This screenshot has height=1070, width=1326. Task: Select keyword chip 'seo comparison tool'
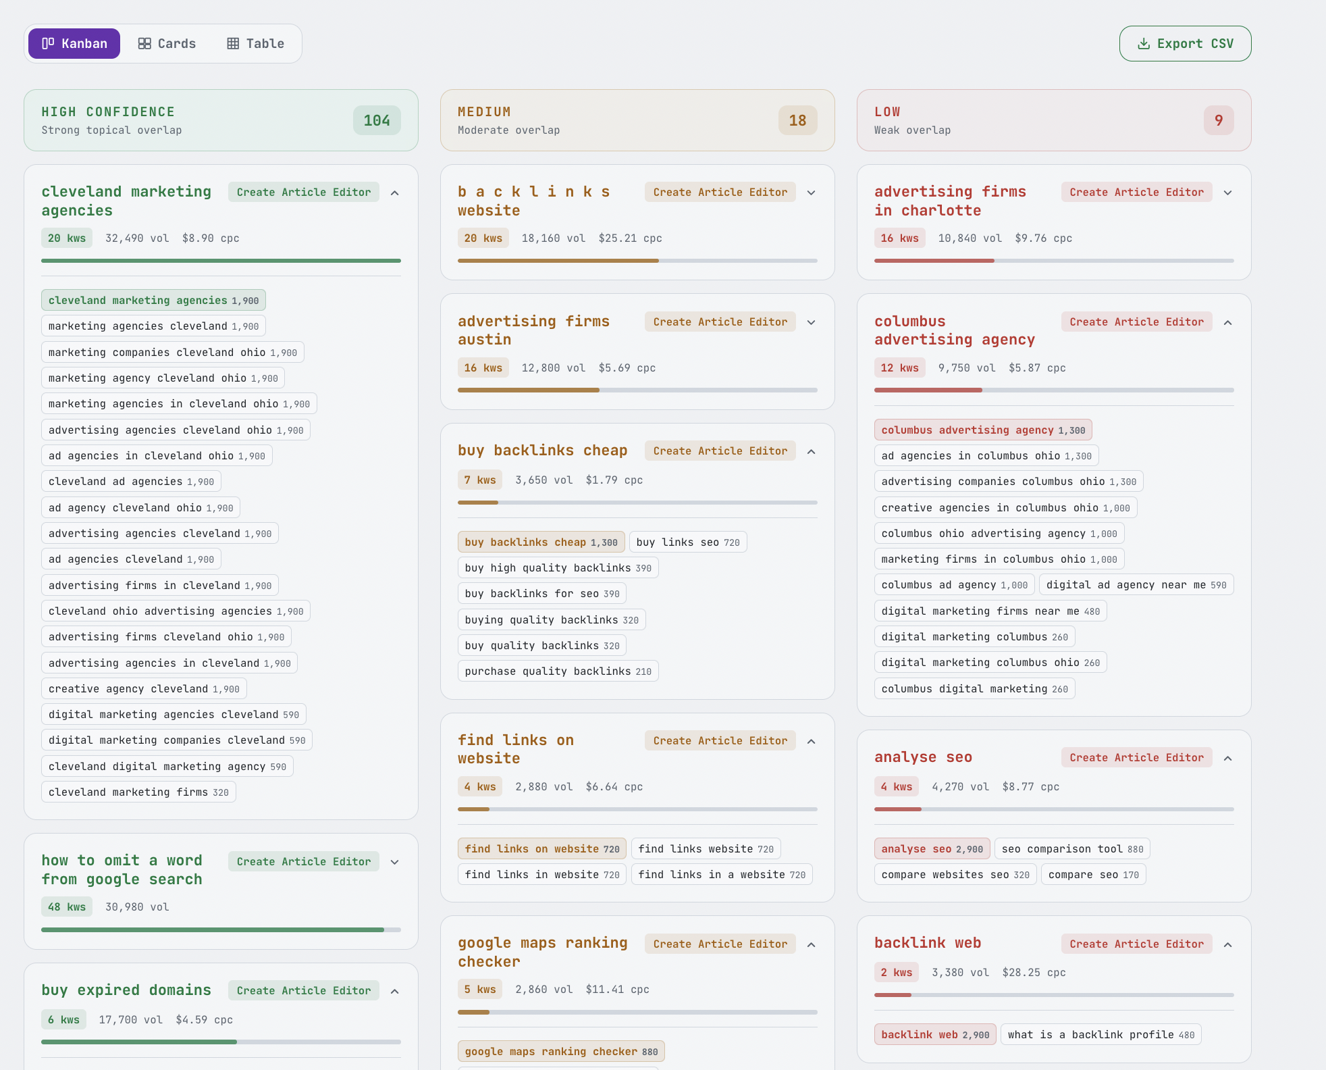click(1071, 848)
